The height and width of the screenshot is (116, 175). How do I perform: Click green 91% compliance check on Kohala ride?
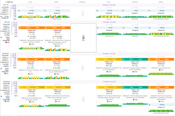click(160, 70)
